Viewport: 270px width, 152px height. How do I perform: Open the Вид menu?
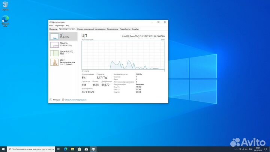pyautogui.click(x=67, y=26)
